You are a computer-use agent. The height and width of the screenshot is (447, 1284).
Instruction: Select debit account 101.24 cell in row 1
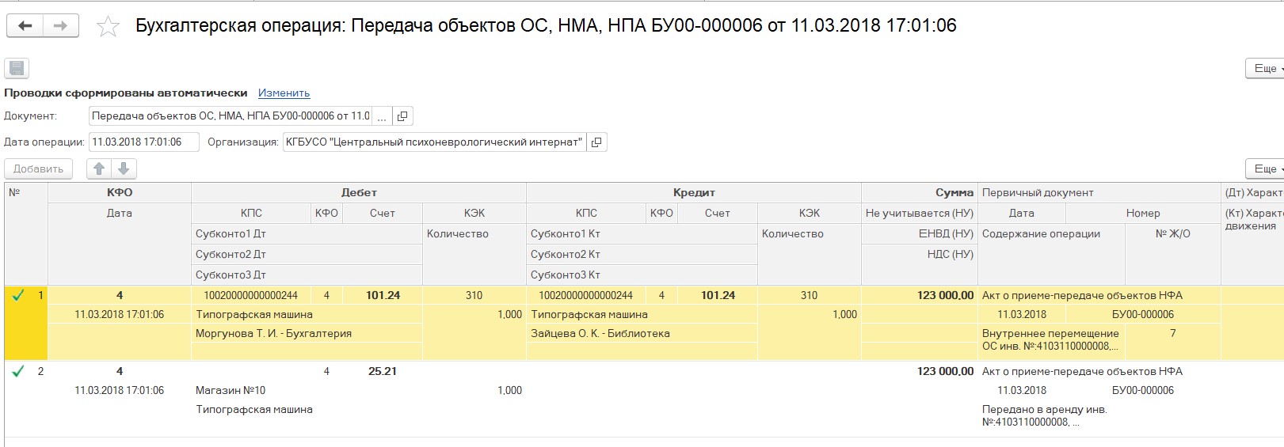[383, 295]
